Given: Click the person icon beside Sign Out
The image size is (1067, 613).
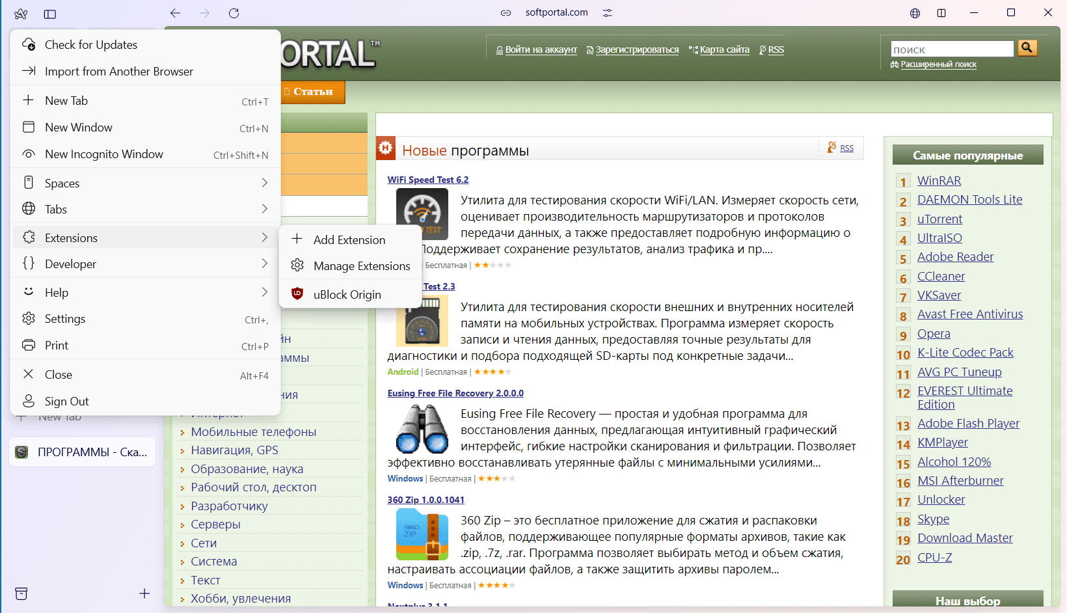Looking at the screenshot, I should point(29,401).
